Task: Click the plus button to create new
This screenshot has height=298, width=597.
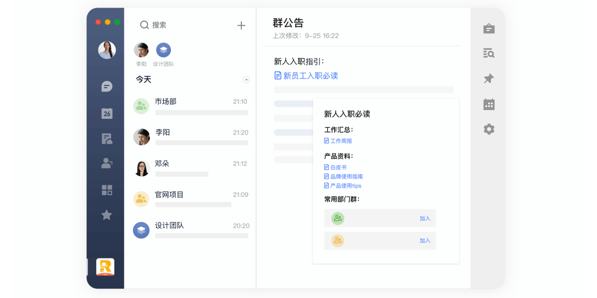Action: pos(241,25)
